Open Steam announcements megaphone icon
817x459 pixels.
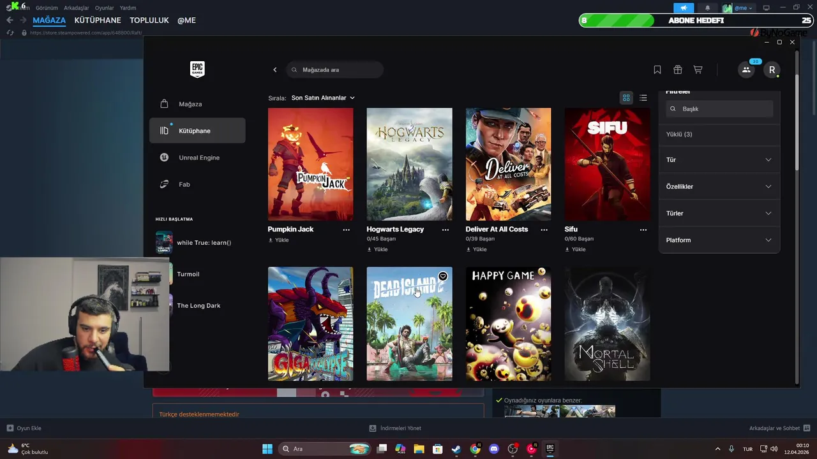684,8
